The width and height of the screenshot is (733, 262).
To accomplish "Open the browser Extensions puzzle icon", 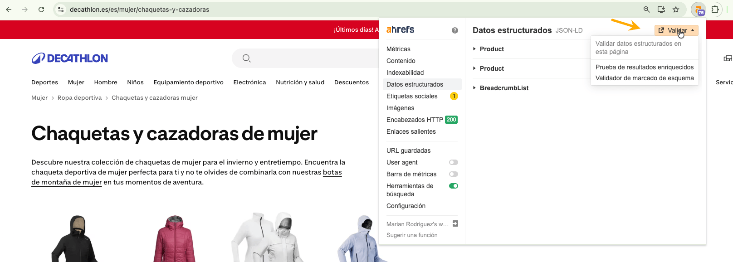I will (715, 10).
